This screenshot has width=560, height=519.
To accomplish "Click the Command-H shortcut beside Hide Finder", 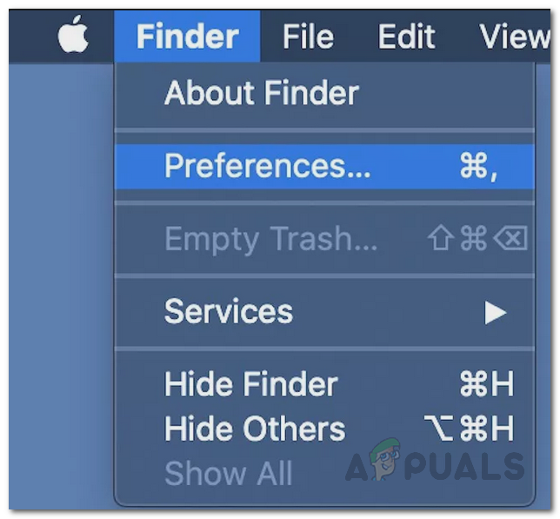I will (486, 384).
